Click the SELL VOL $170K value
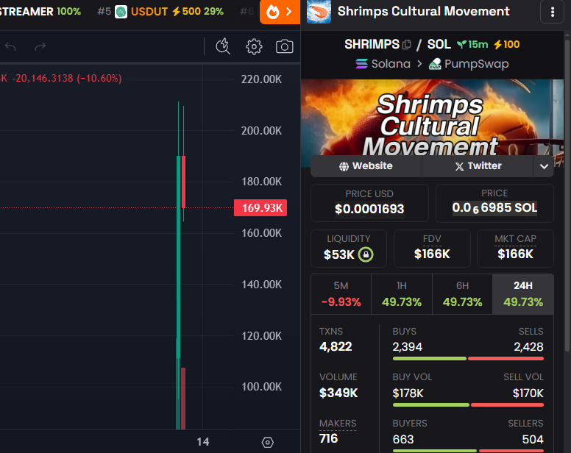This screenshot has width=571, height=453. click(x=528, y=393)
